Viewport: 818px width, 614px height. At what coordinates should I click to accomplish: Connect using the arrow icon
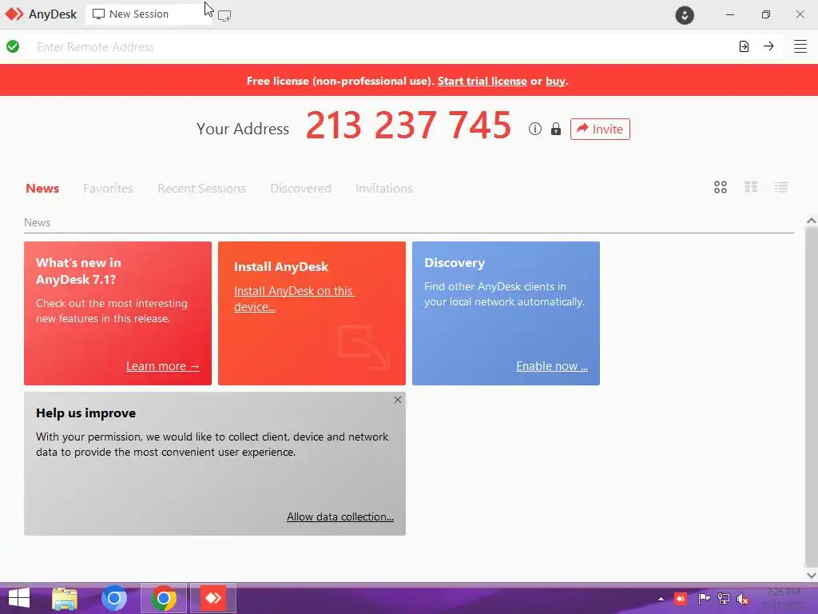coord(768,46)
